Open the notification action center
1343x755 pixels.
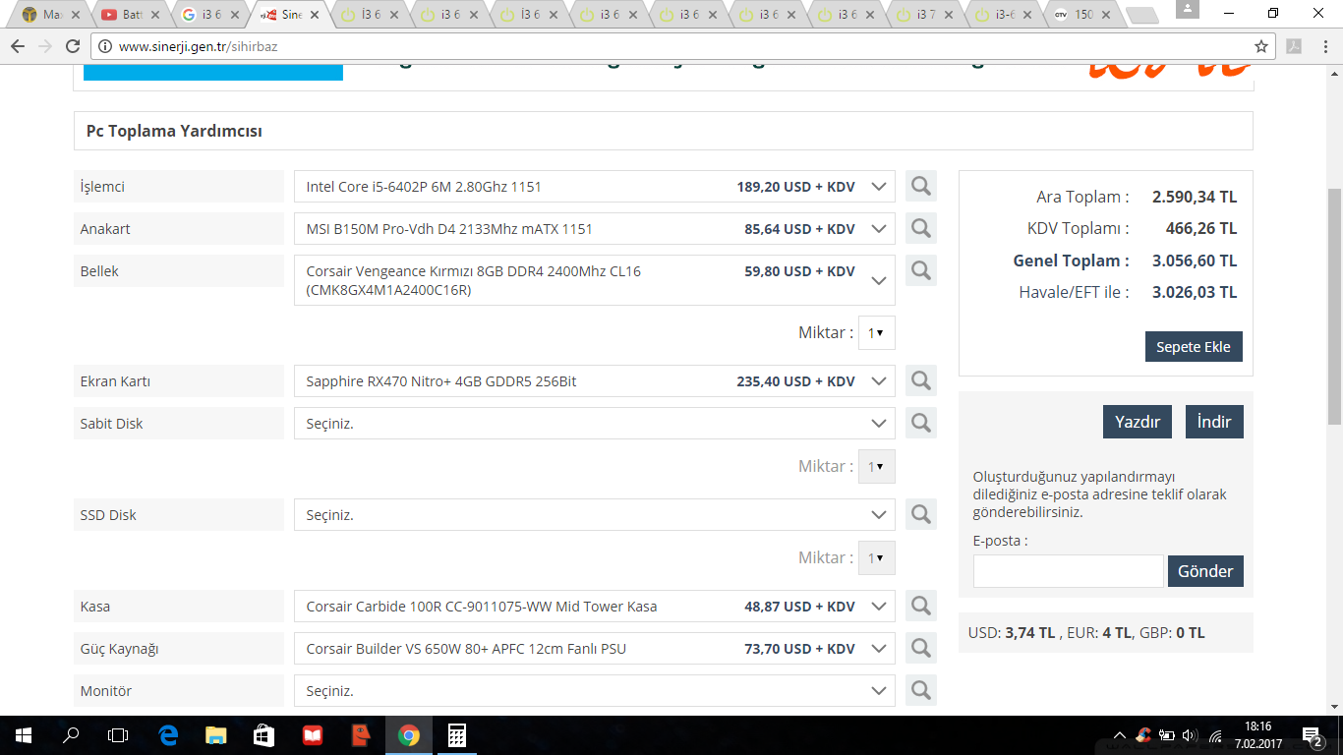[1312, 735]
